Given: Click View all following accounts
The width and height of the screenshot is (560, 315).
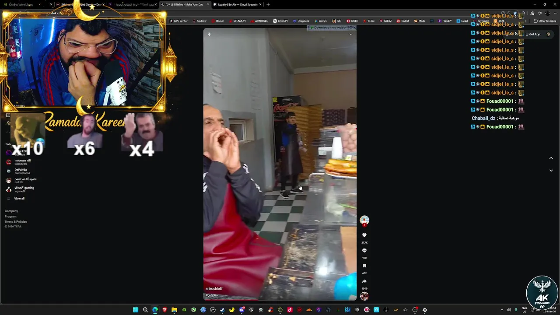Looking at the screenshot, I should (19, 199).
